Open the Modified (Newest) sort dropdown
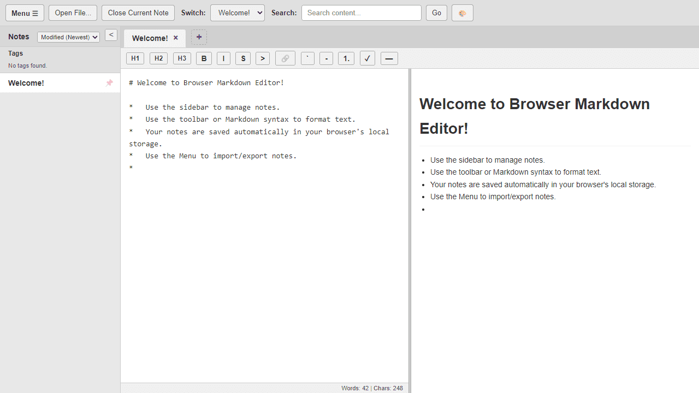 (x=69, y=37)
